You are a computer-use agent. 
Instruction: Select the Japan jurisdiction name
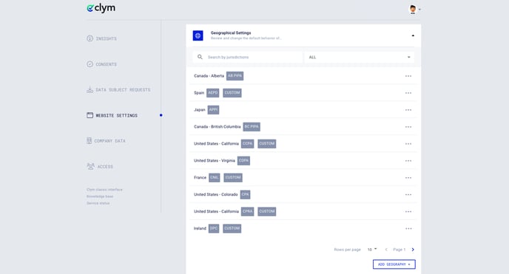click(x=200, y=110)
